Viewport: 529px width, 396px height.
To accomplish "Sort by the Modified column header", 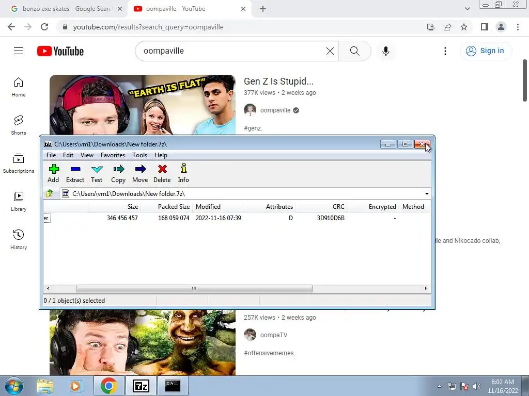I will [219, 207].
